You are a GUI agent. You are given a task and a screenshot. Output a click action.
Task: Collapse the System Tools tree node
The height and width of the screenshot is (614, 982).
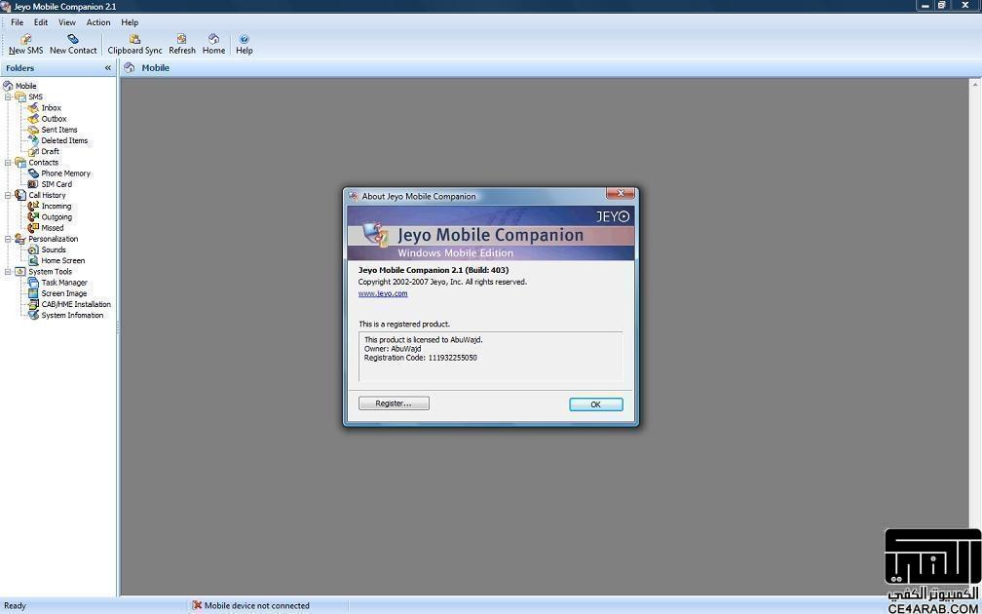tap(8, 272)
